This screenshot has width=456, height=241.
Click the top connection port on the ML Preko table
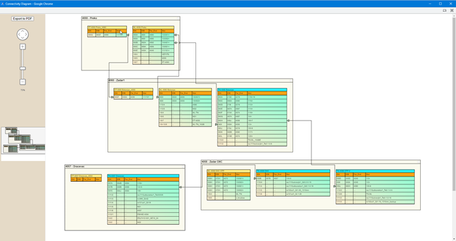175,35
